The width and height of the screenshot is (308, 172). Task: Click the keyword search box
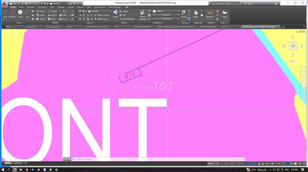point(225,4)
